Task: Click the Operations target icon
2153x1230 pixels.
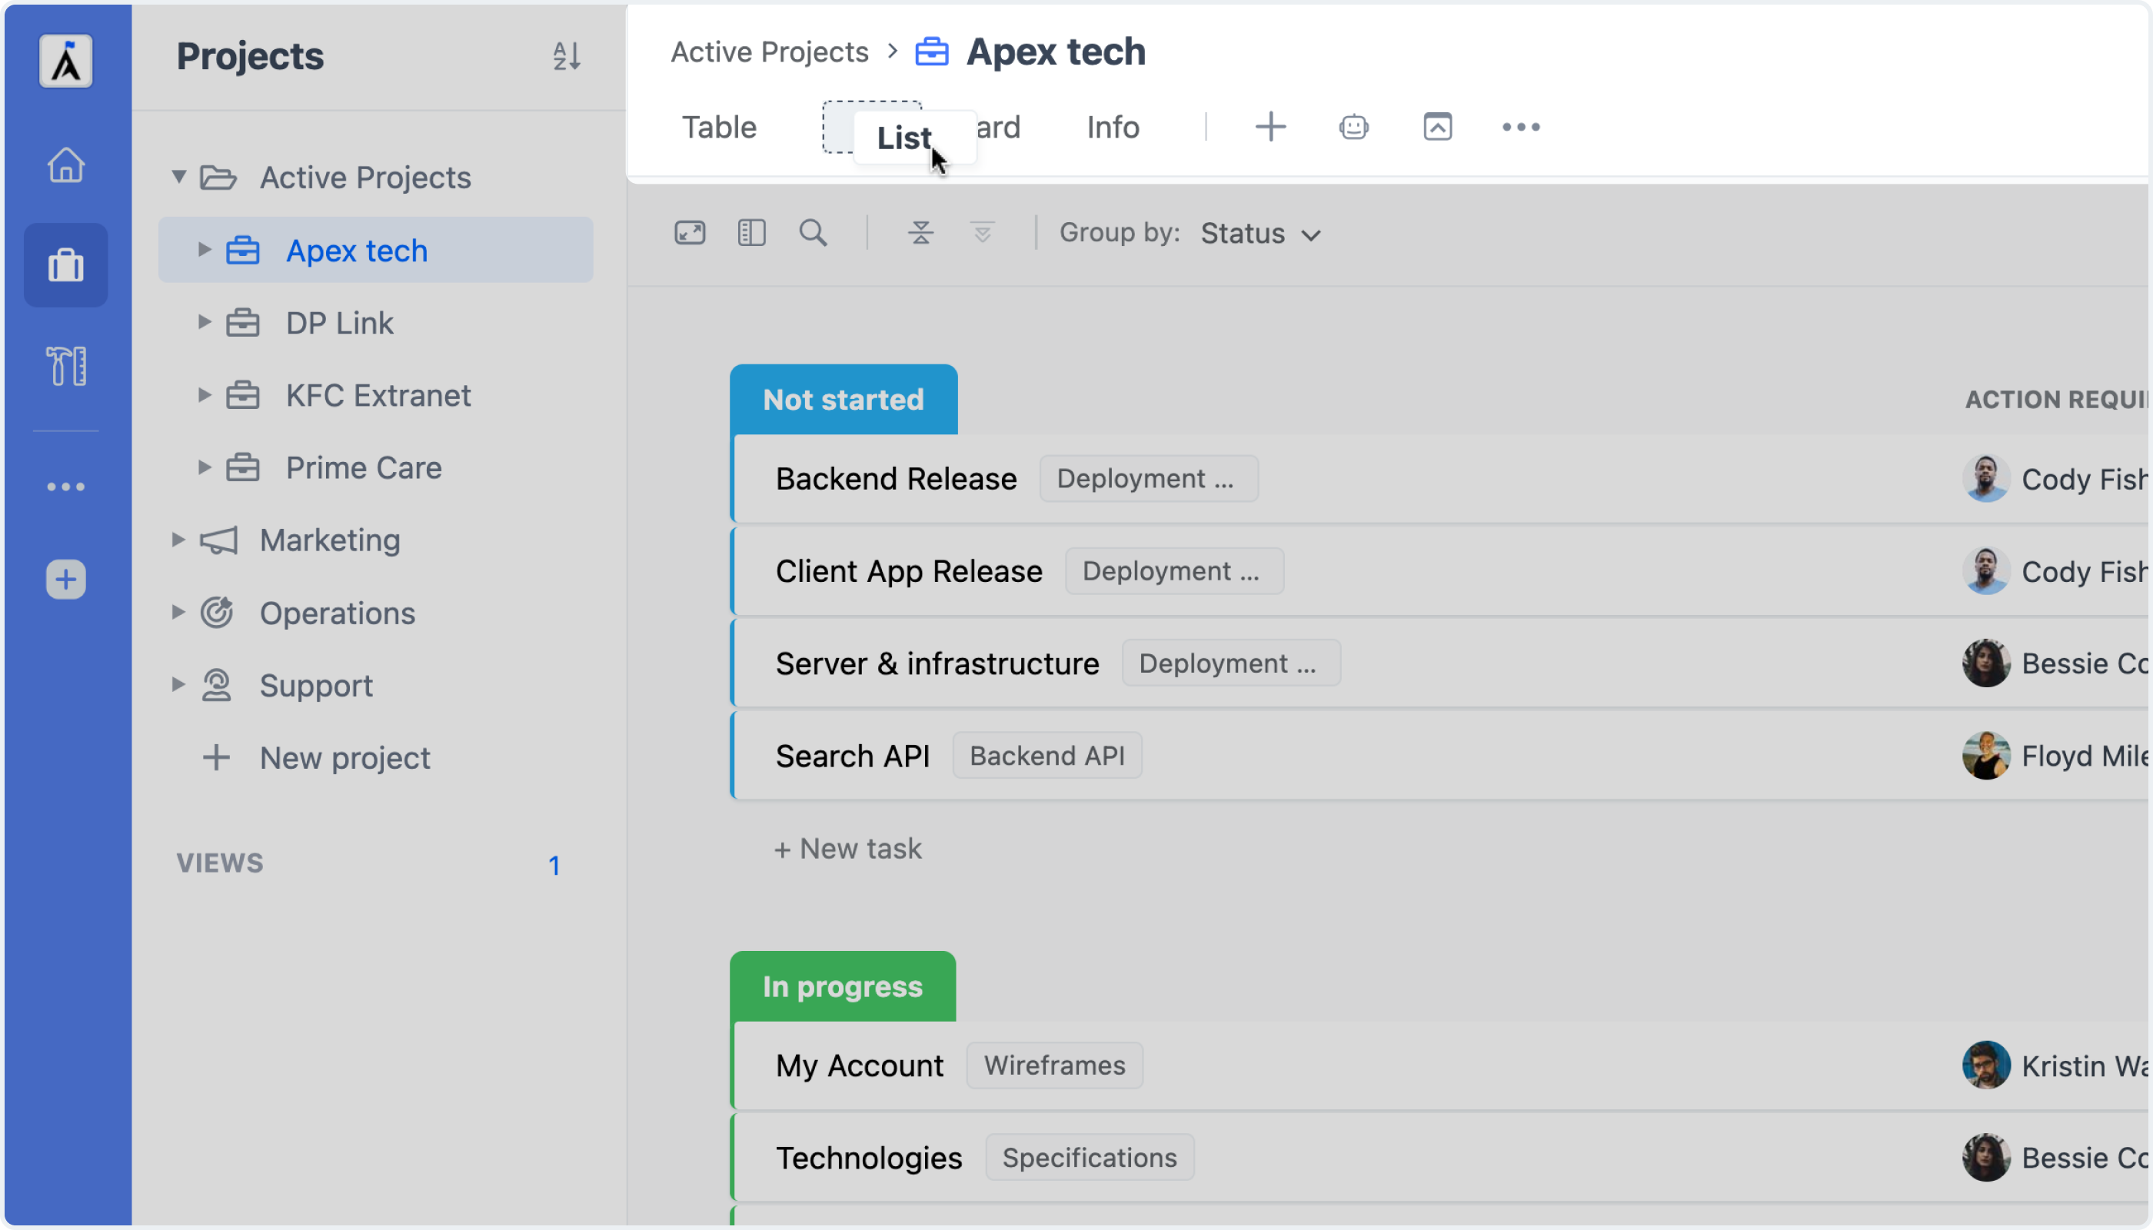Action: click(216, 613)
